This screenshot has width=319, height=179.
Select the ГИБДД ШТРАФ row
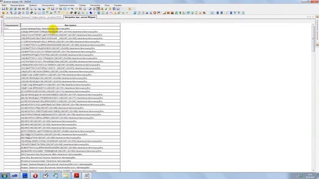pos(70,138)
